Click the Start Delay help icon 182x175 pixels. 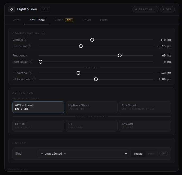(x=30, y=62)
